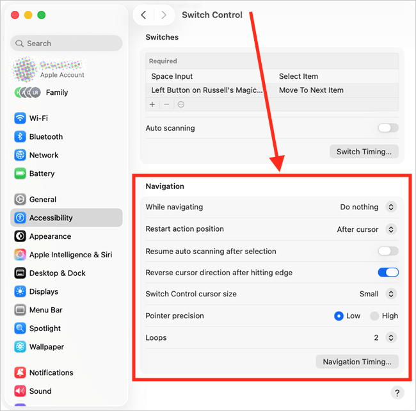This screenshot has height=411, width=416.
Task: Click the Wi-Fi icon in sidebar
Action: 20,118
